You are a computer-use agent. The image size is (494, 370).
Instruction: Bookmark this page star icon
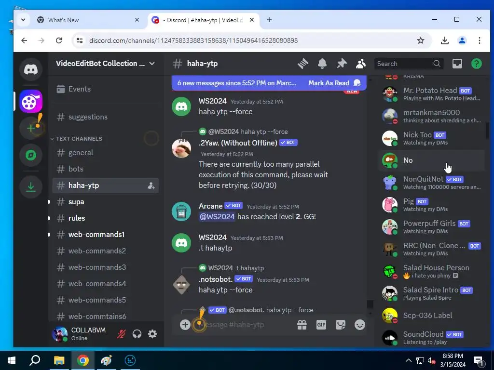[x=421, y=40]
